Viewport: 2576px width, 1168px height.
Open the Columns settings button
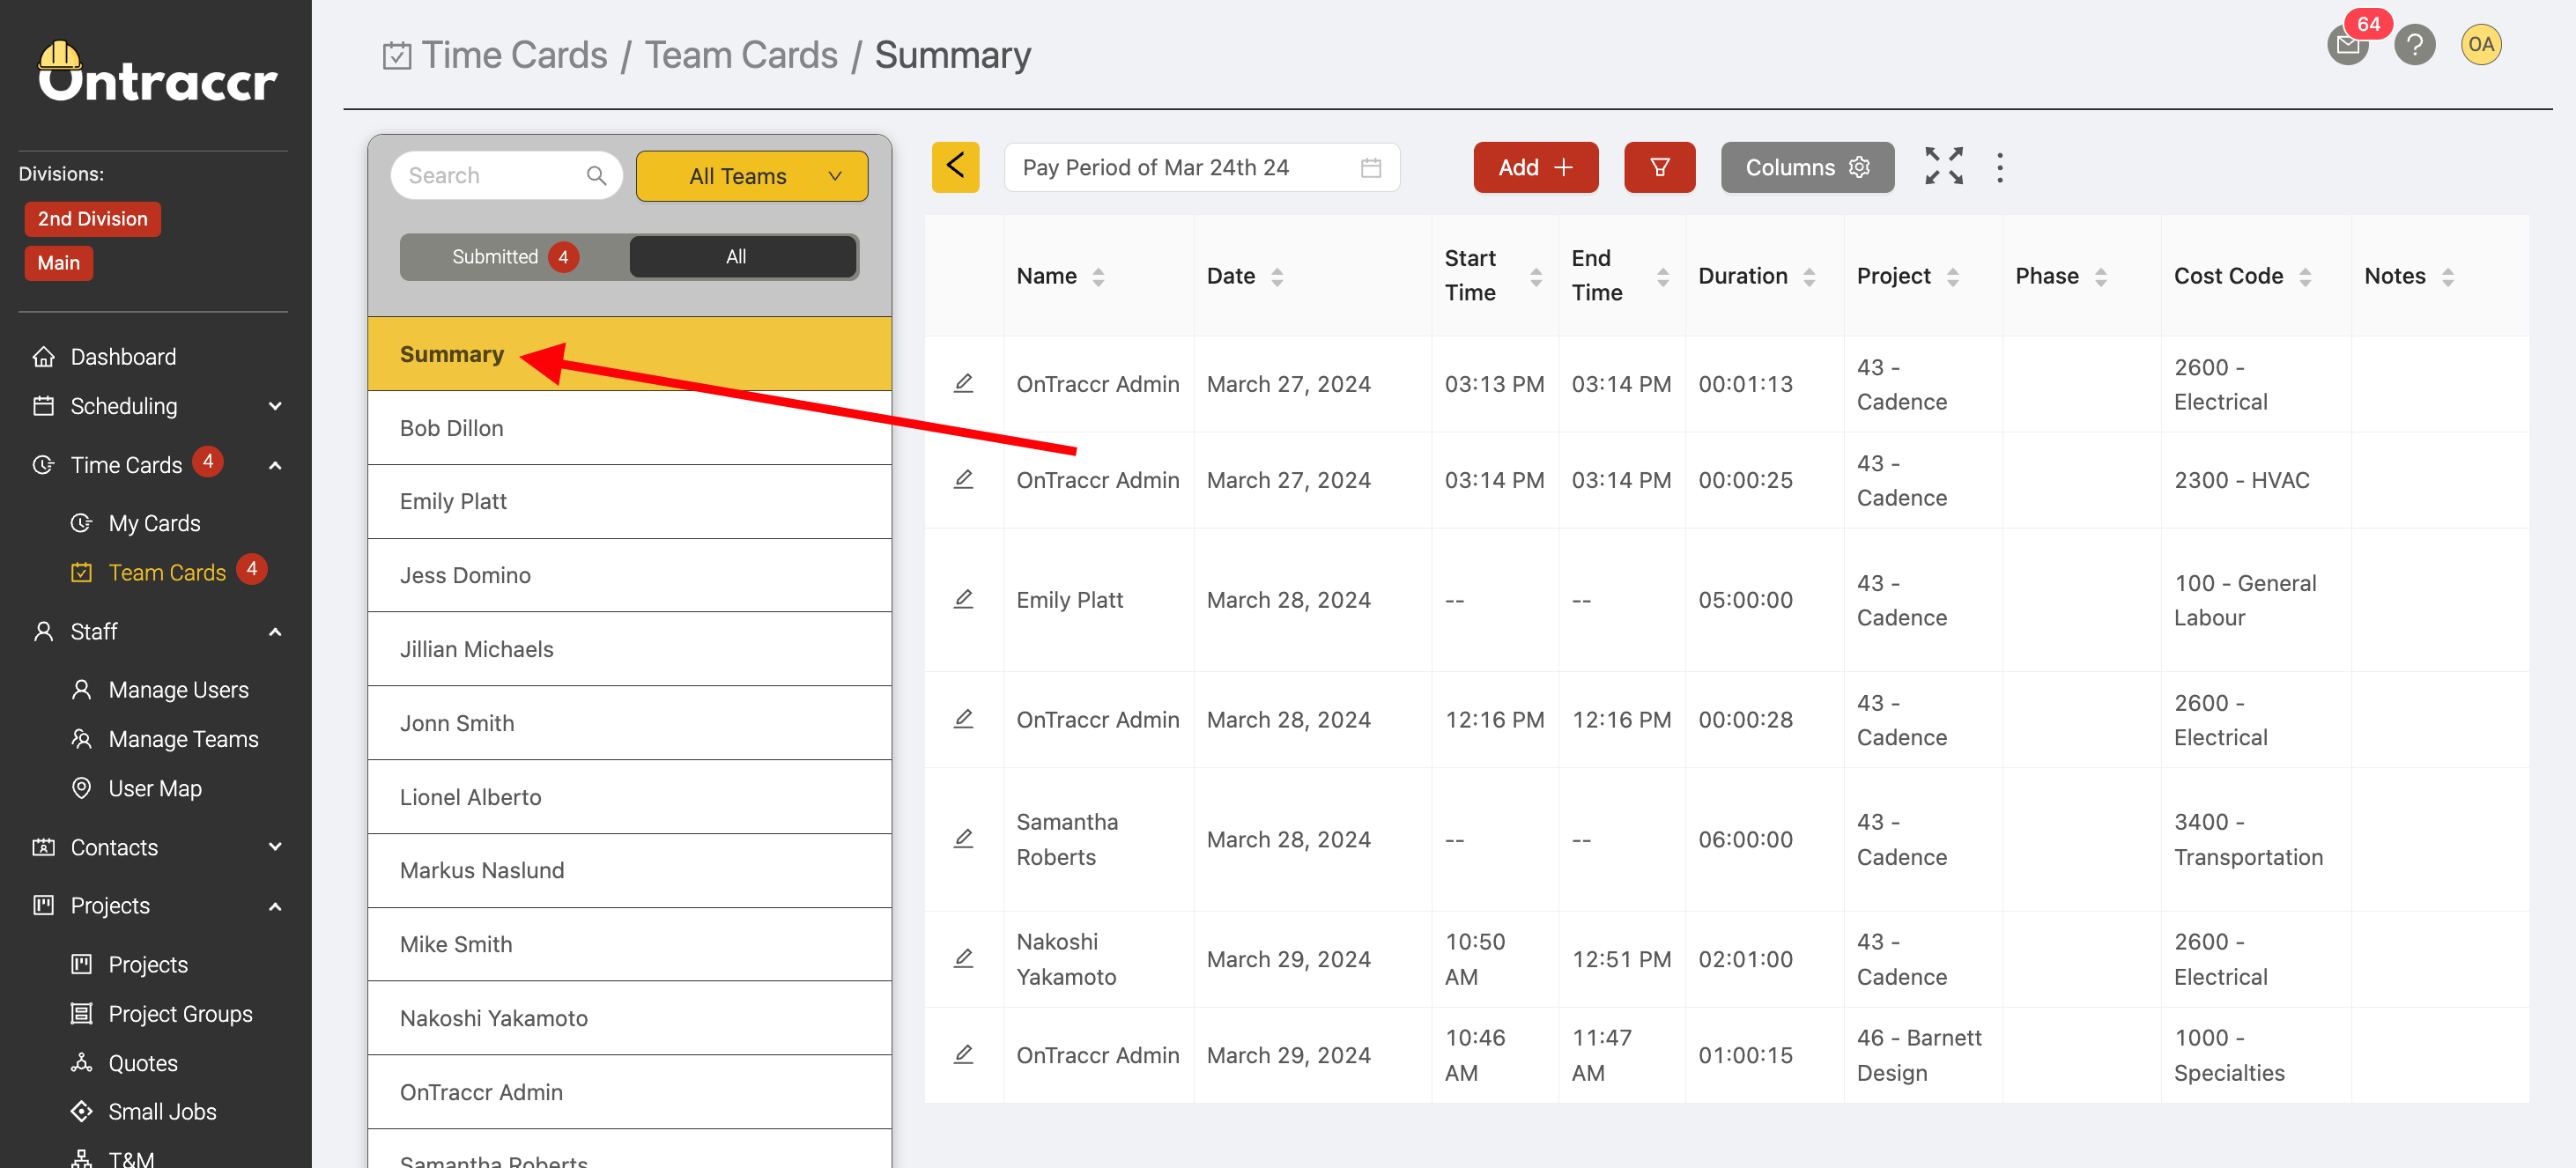[1806, 167]
